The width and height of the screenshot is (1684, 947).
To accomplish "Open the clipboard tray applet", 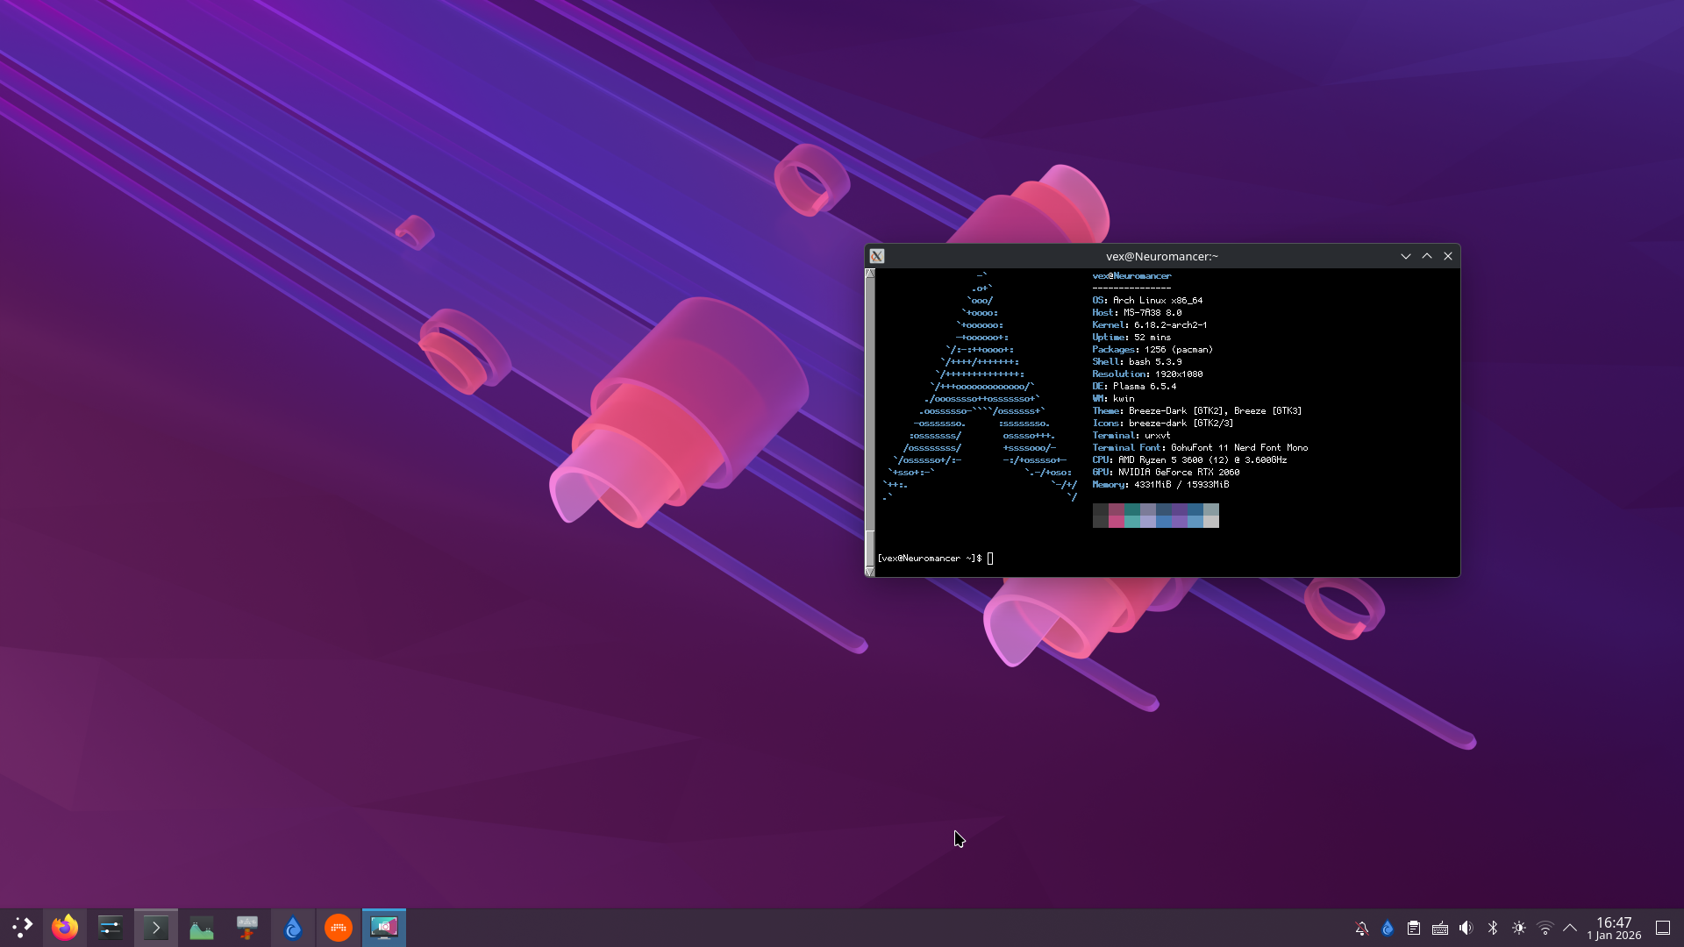I will 1414,928.
